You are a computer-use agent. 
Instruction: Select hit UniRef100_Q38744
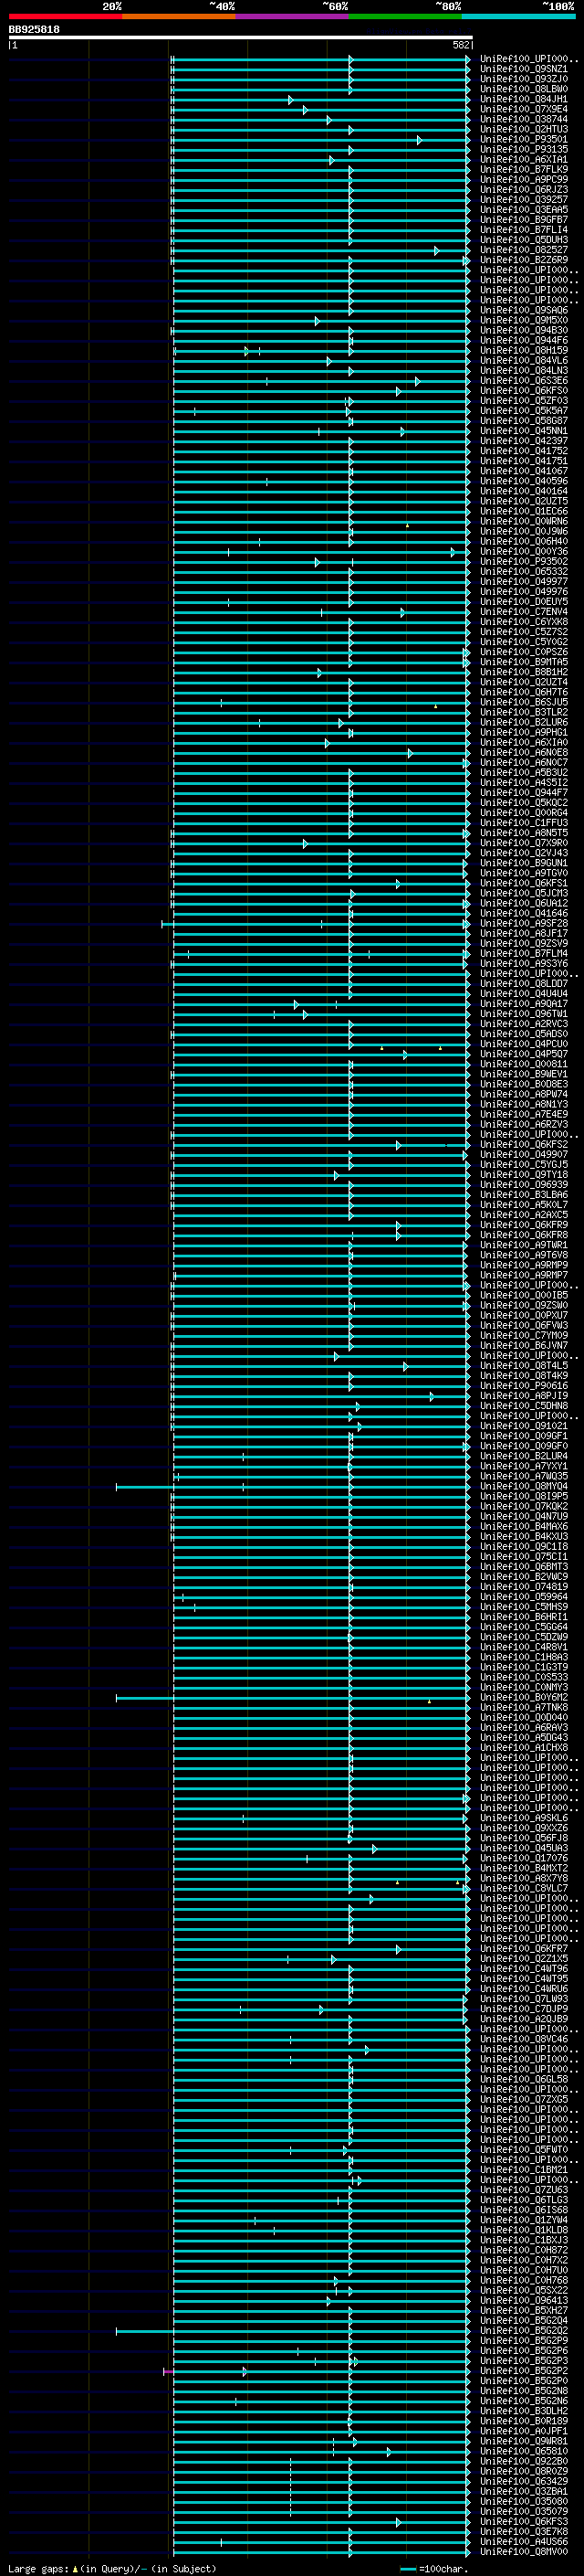pyautogui.click(x=524, y=119)
